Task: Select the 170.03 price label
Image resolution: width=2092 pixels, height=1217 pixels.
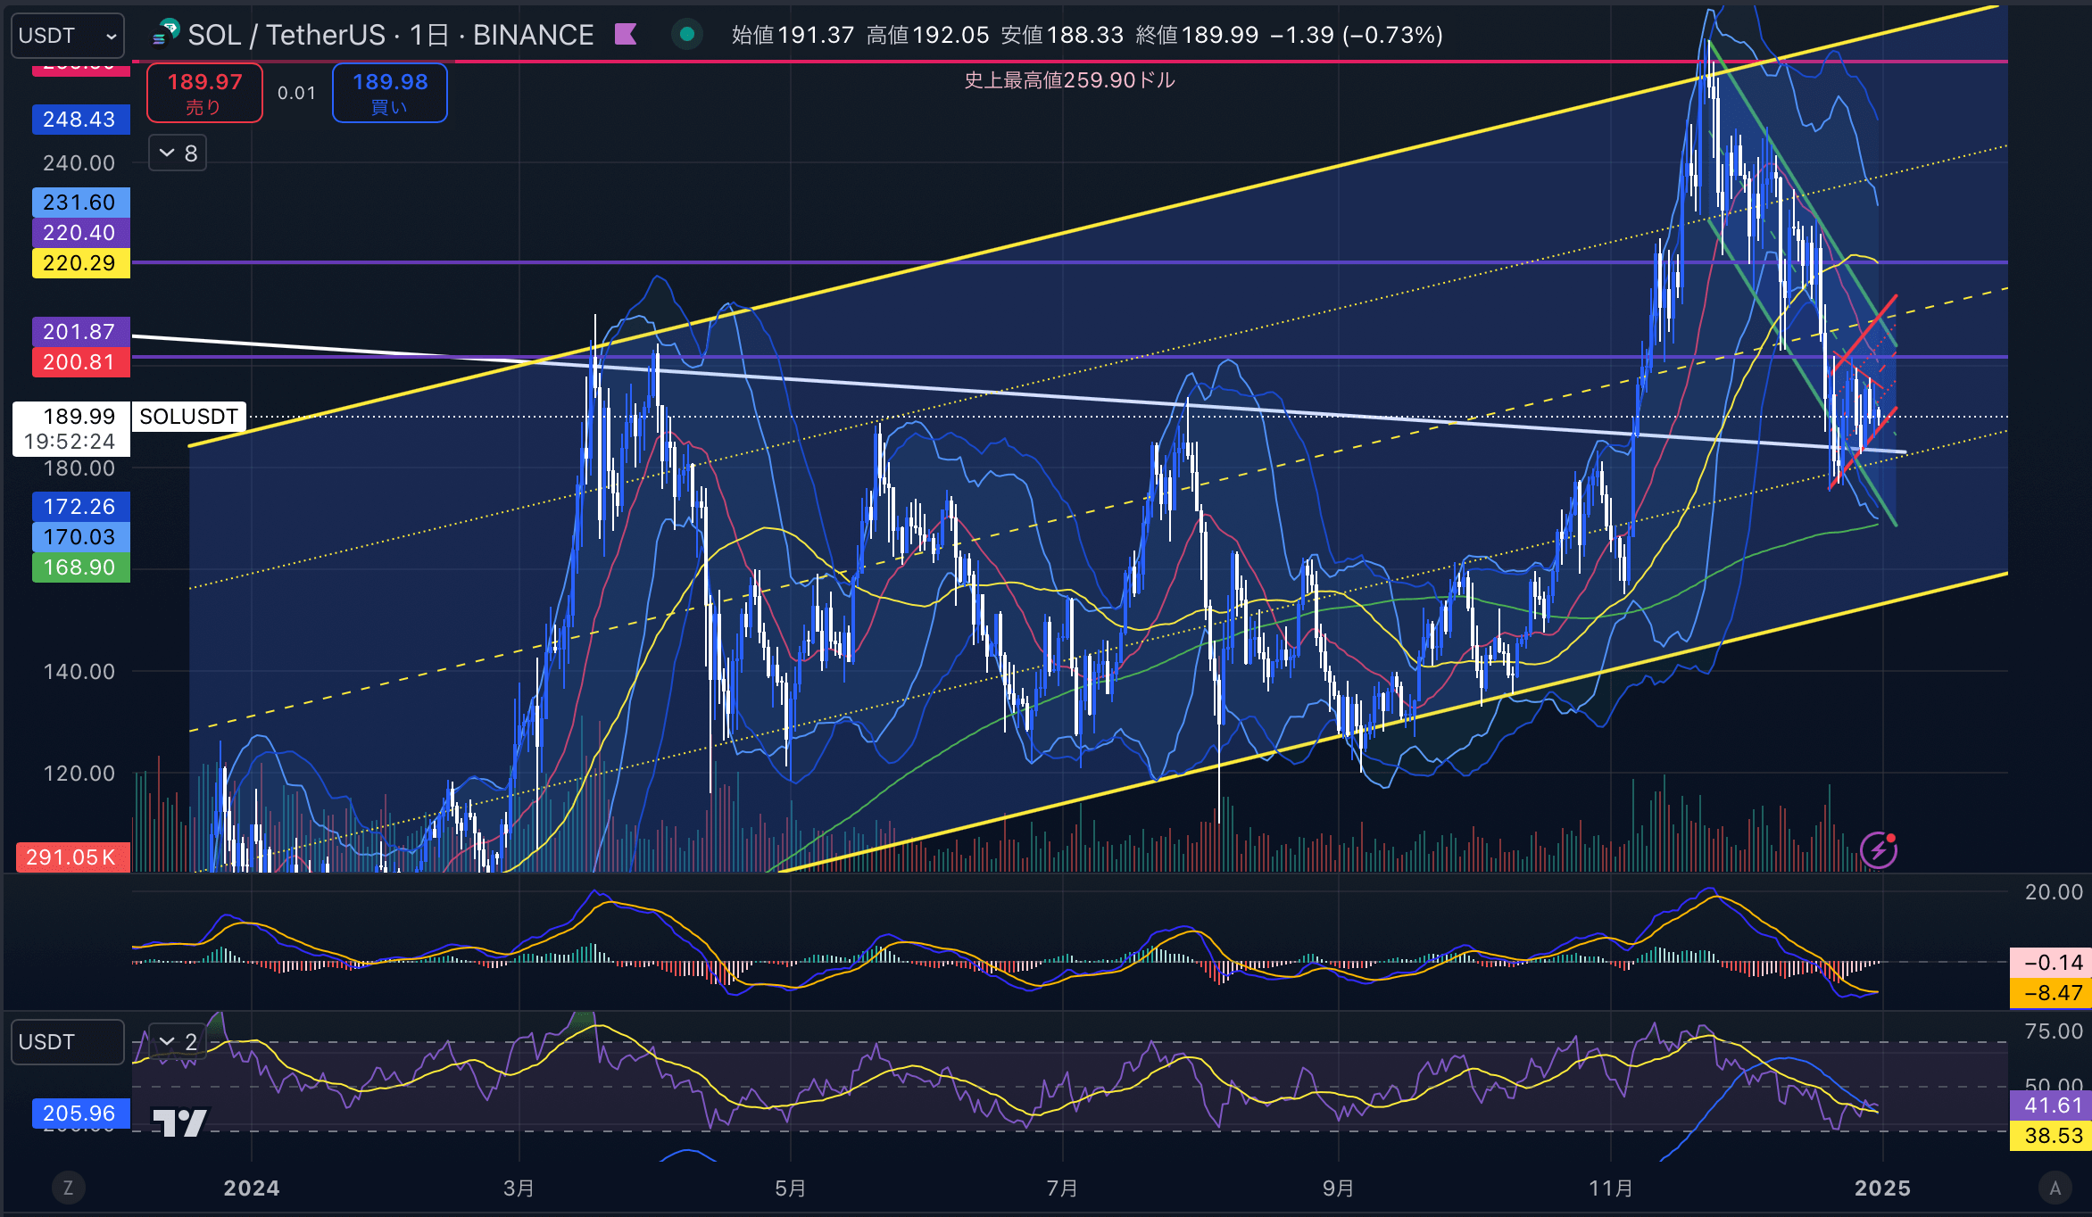Action: point(80,537)
